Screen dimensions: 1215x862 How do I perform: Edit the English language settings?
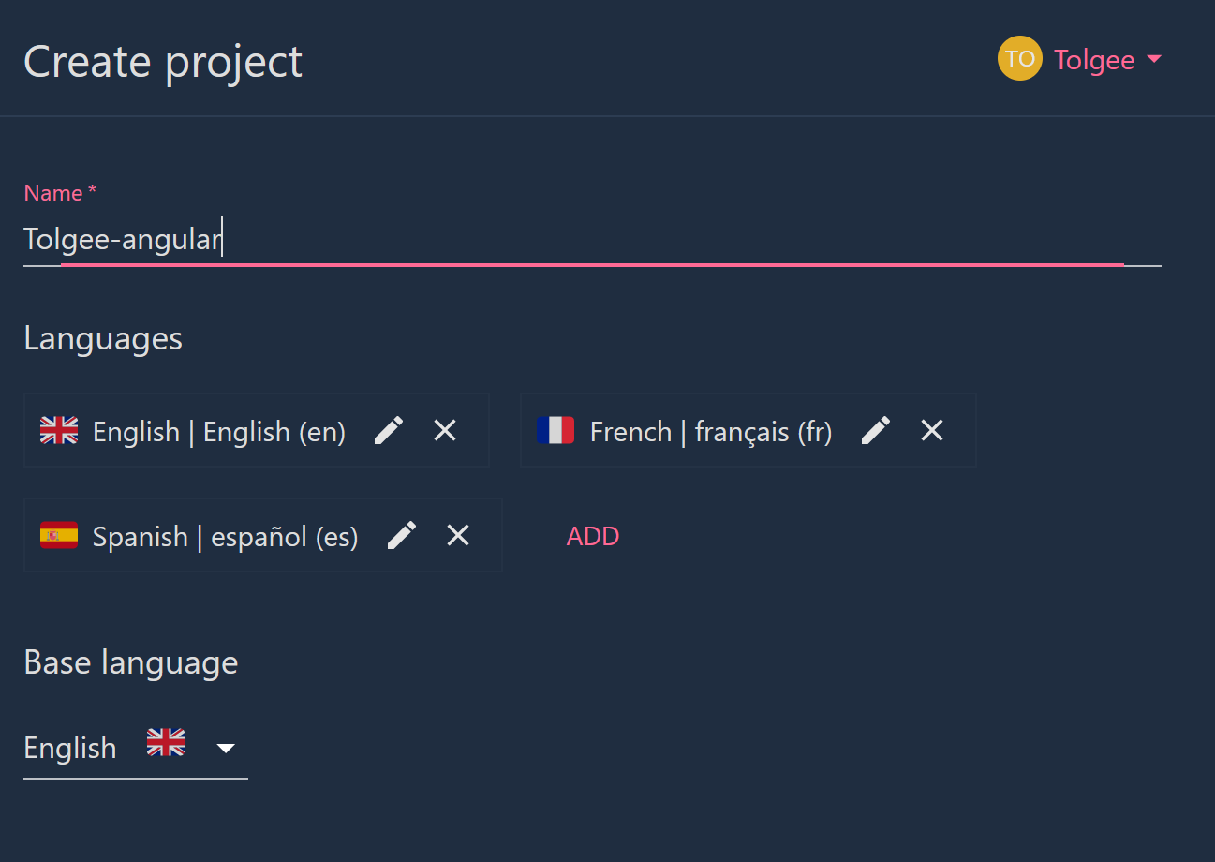389,430
